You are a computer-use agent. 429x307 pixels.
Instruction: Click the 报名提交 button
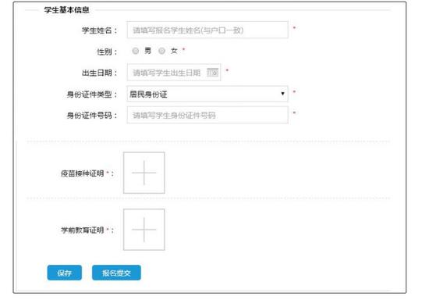click(116, 273)
